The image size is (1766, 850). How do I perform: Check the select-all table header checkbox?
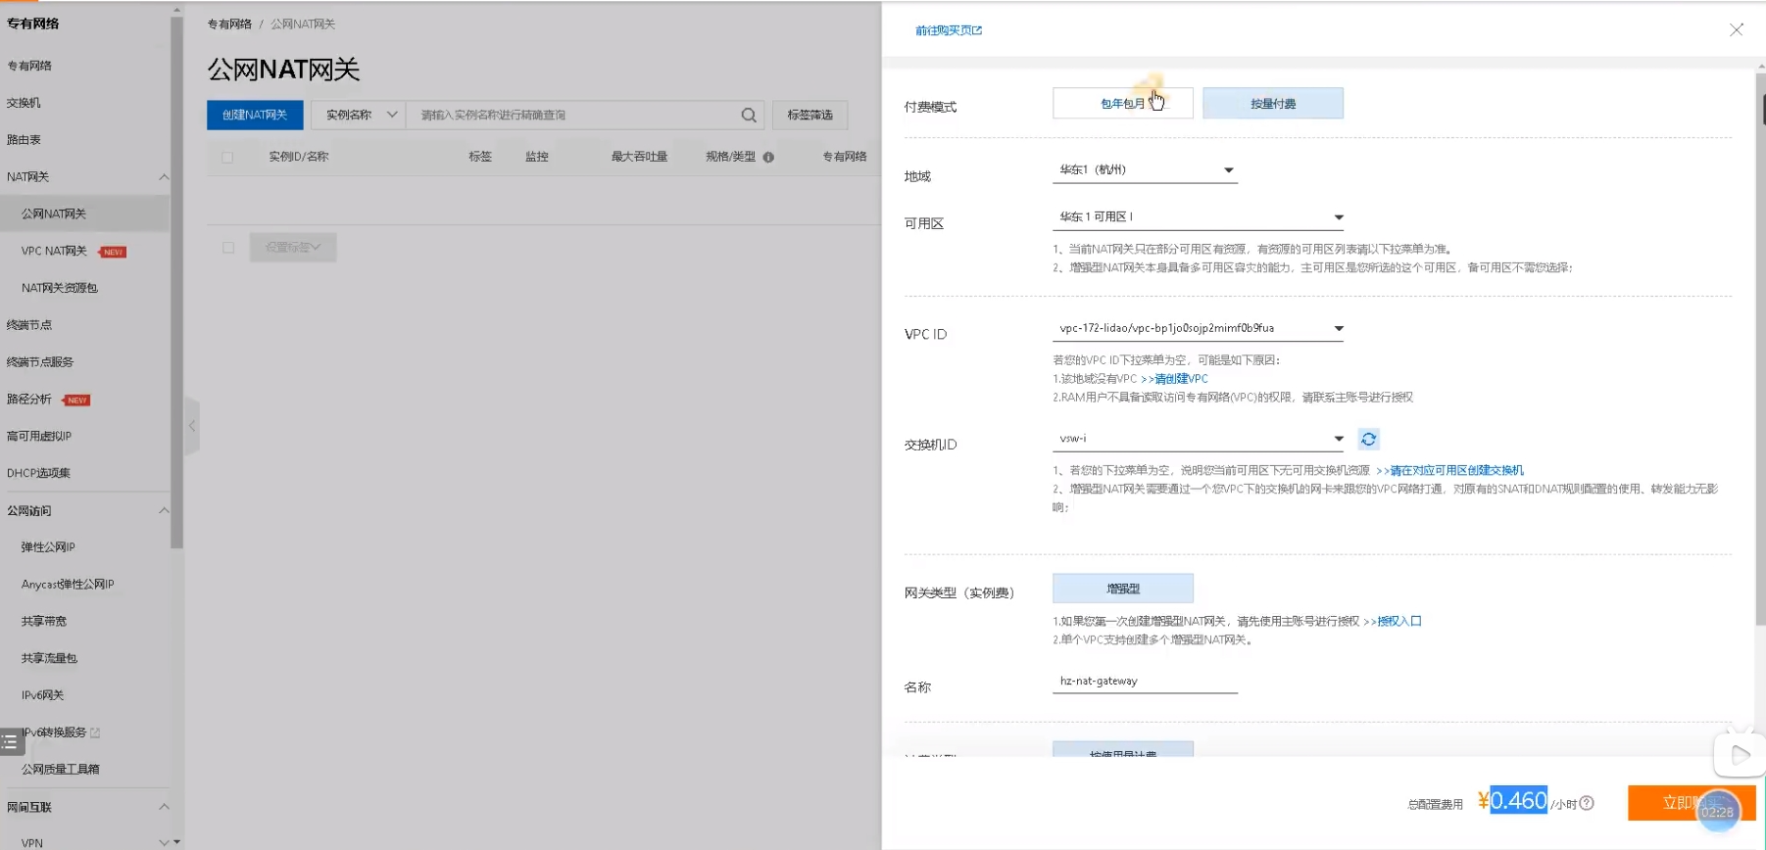point(227,157)
